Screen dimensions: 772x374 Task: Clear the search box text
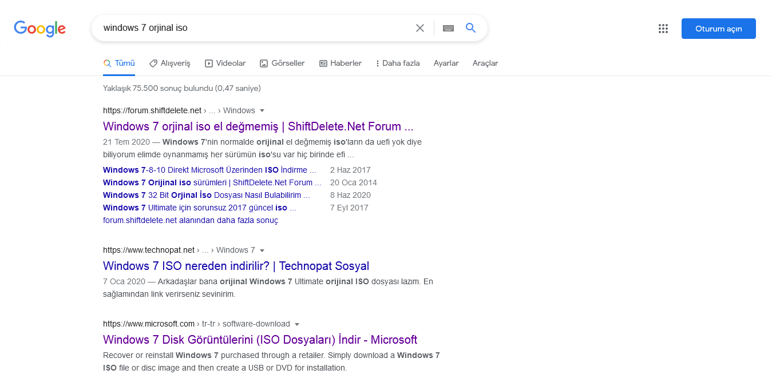(x=420, y=28)
